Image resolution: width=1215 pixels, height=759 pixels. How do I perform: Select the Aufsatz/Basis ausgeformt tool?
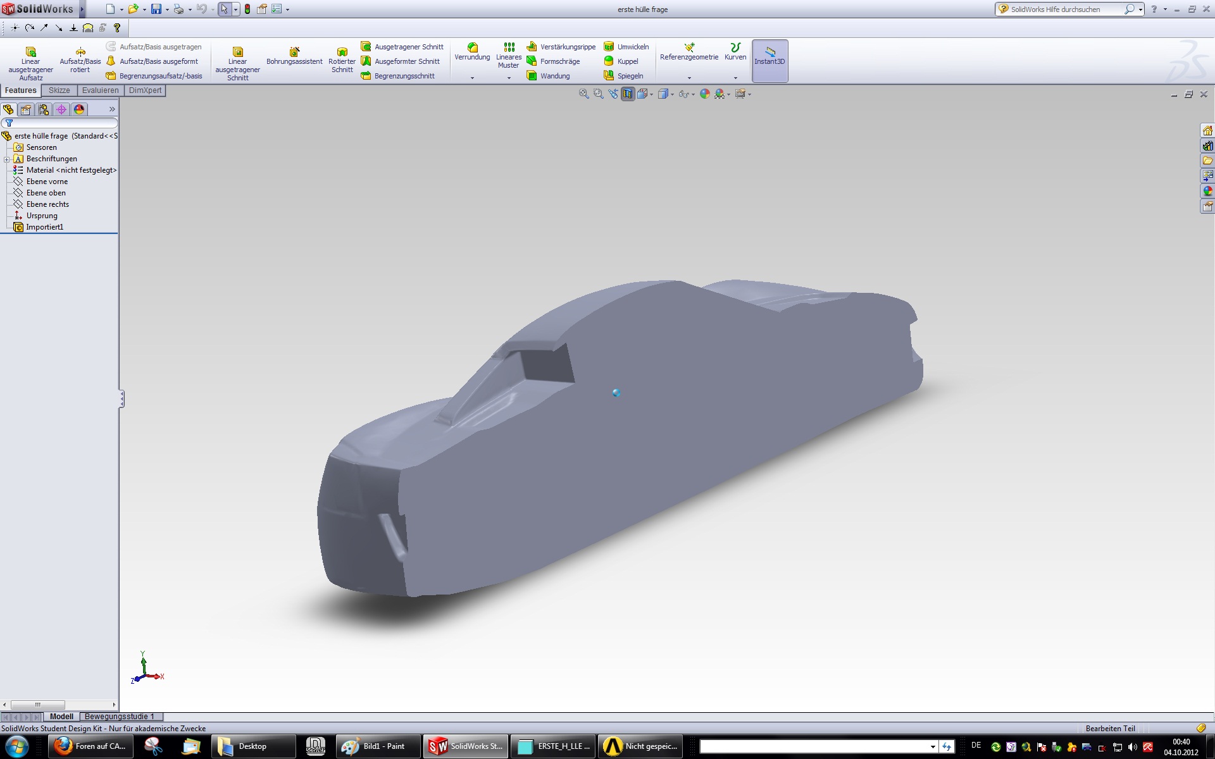coord(152,61)
